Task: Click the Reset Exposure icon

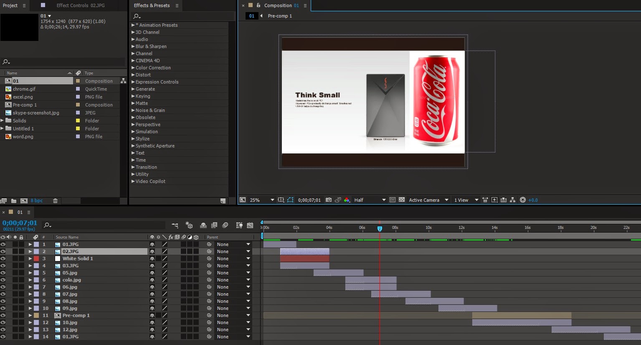Action: pos(522,200)
